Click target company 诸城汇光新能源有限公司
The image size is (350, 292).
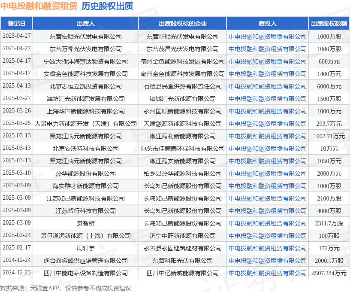[183, 99]
